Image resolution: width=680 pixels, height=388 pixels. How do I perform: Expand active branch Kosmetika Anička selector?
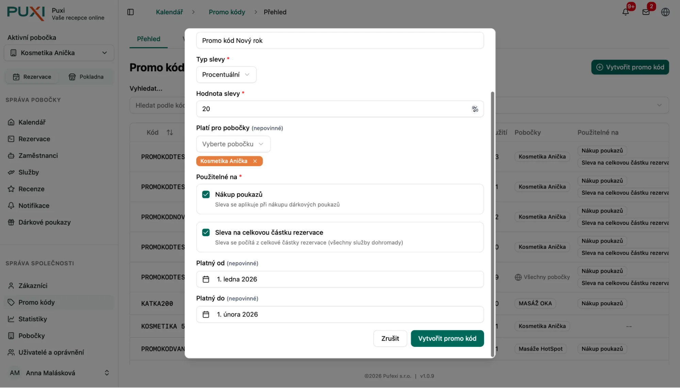click(x=59, y=53)
